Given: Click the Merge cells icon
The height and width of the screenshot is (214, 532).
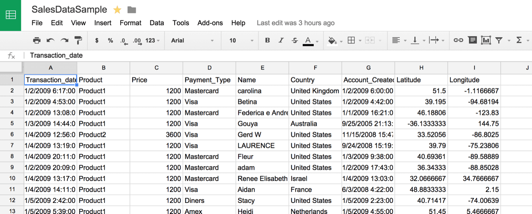Looking at the screenshot, I should [x=369, y=40].
